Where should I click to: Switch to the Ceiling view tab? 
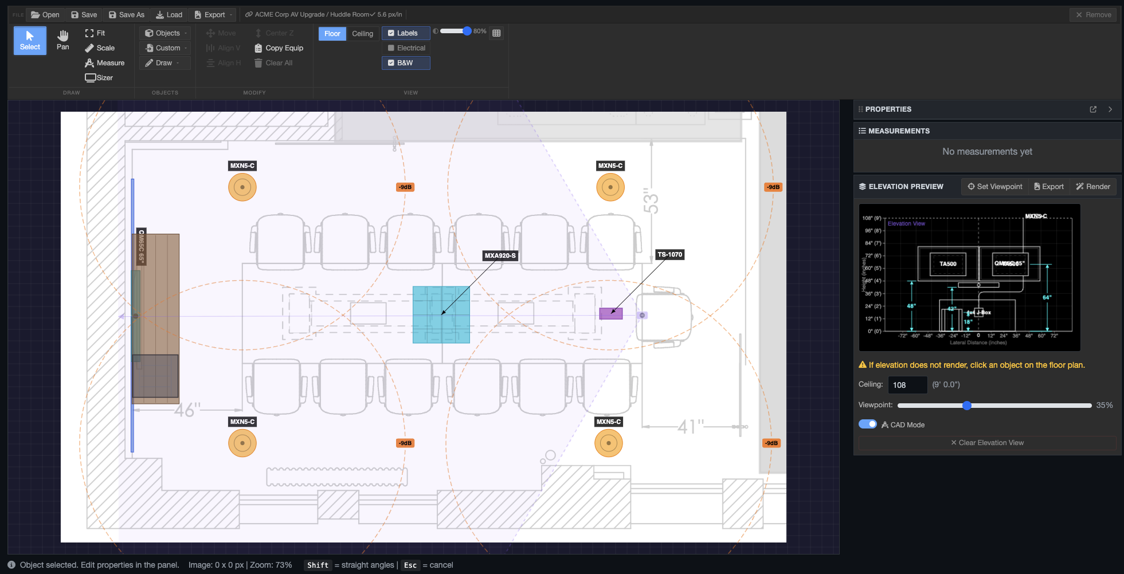[x=362, y=34]
